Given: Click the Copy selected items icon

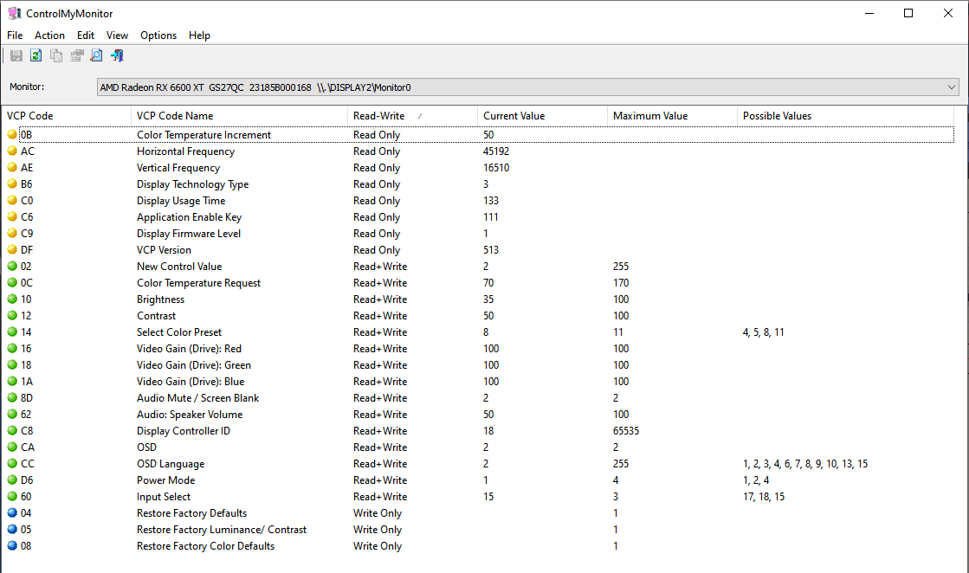Looking at the screenshot, I should [x=56, y=55].
